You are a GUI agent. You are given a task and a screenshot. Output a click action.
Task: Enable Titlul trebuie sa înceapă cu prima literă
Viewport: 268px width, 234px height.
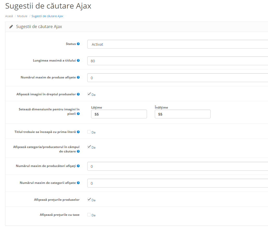pos(89,131)
